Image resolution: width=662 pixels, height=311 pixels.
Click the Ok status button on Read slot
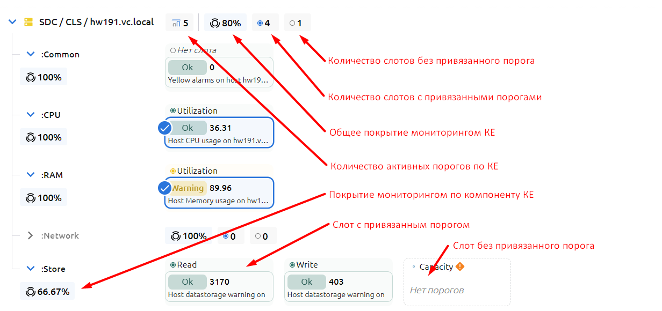(187, 282)
